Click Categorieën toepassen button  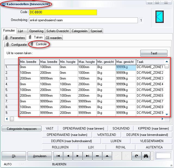pyautogui.click(x=22, y=129)
